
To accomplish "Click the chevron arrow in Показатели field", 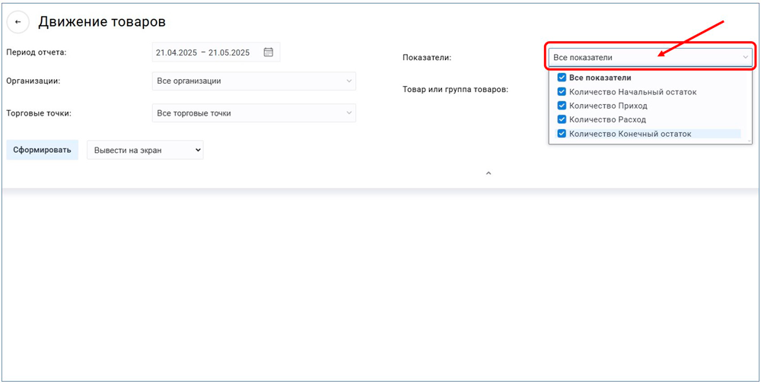I will click(x=745, y=57).
